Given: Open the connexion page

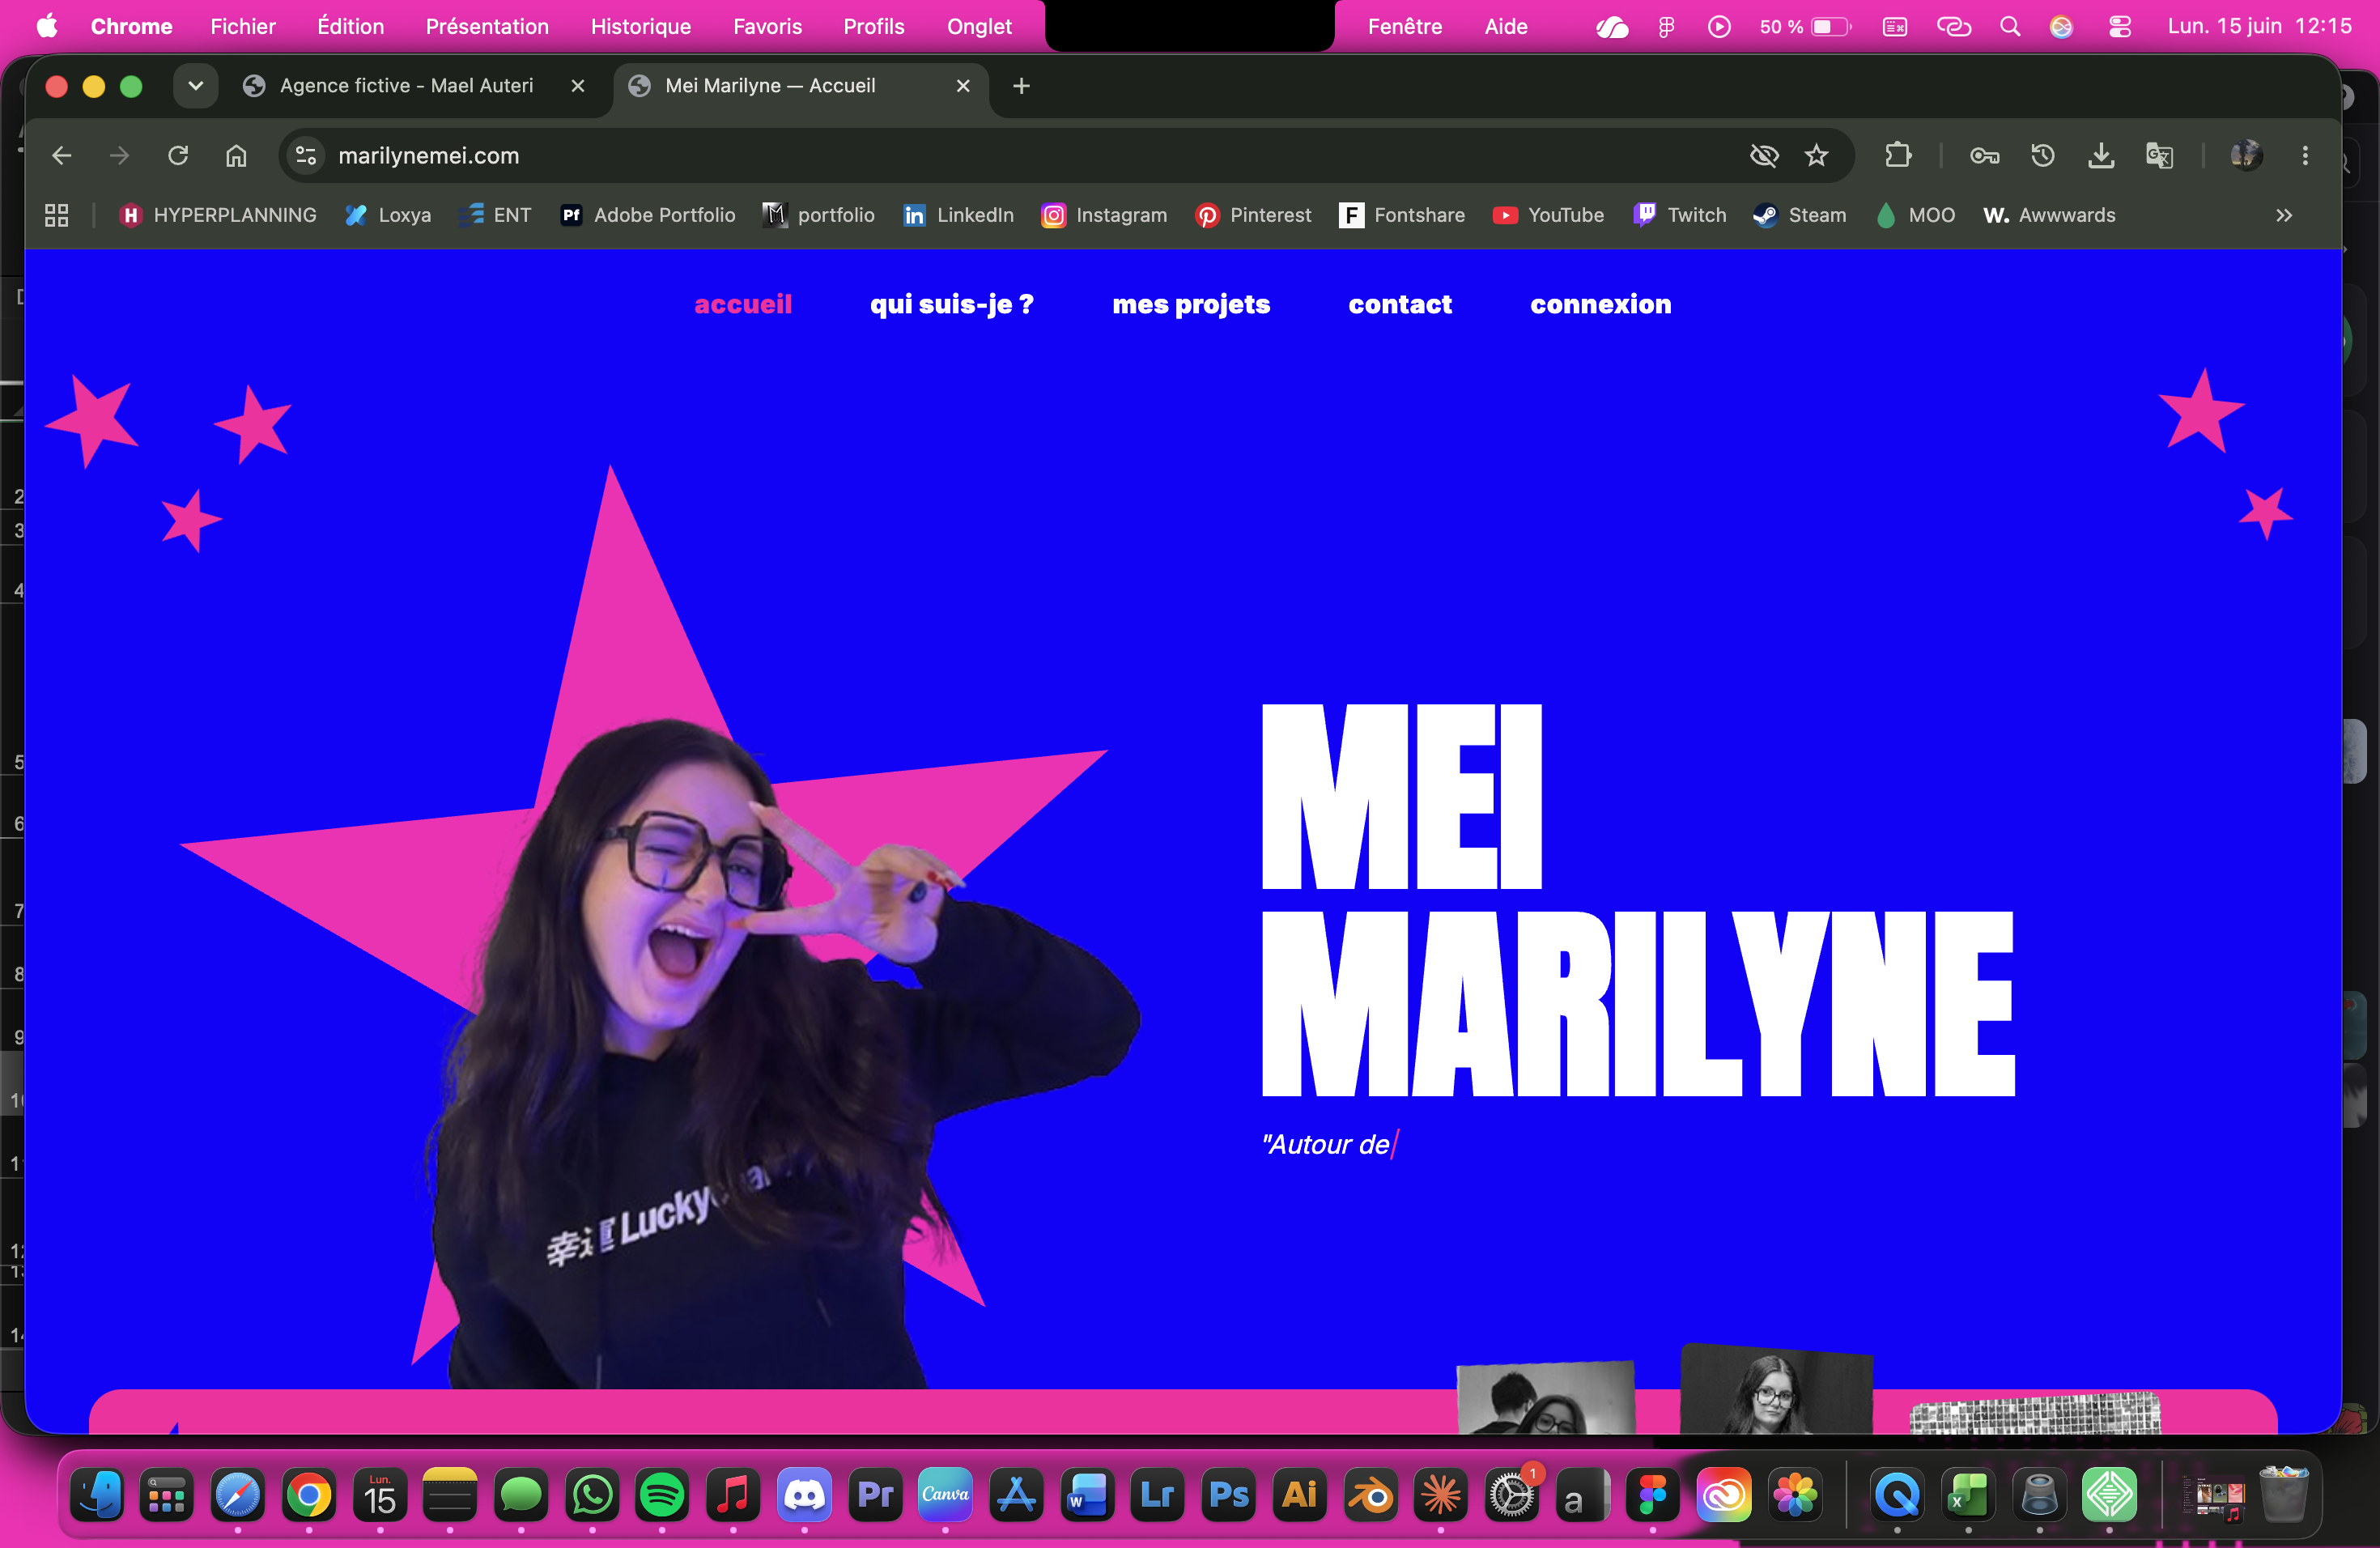Looking at the screenshot, I should click(1601, 304).
